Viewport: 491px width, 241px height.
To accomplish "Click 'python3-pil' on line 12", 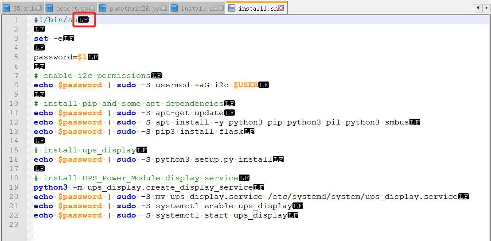I will (x=314, y=122).
